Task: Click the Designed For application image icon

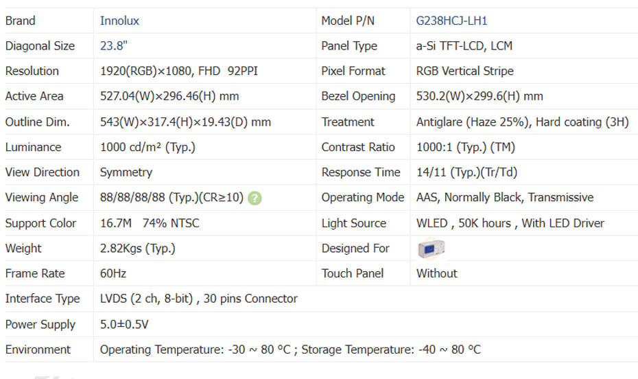Action: coord(431,249)
